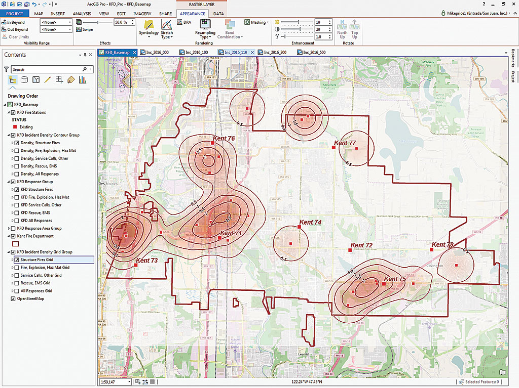This screenshot has height=388, width=519.
Task: Click the Undo arrow in title bar
Action: [34, 4]
